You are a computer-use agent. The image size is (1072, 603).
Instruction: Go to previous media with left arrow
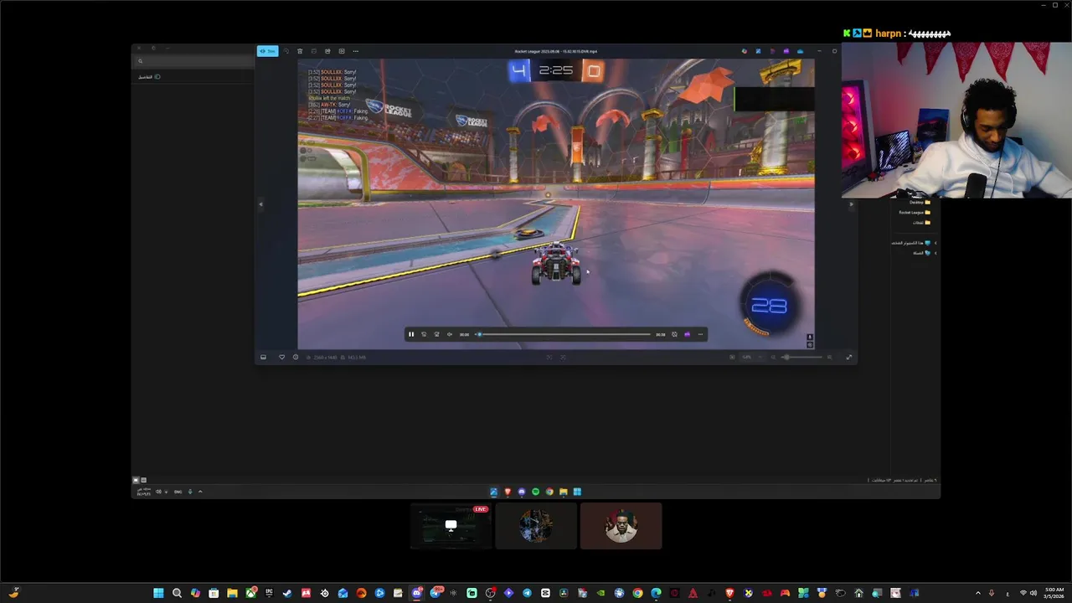tap(260, 204)
